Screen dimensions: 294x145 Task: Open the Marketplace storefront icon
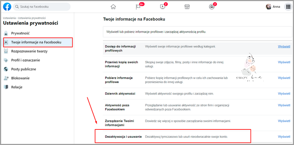[x=187, y=7]
